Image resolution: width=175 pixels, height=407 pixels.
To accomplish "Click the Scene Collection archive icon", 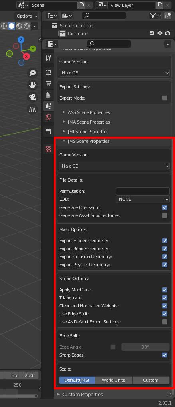I will click(54, 26).
